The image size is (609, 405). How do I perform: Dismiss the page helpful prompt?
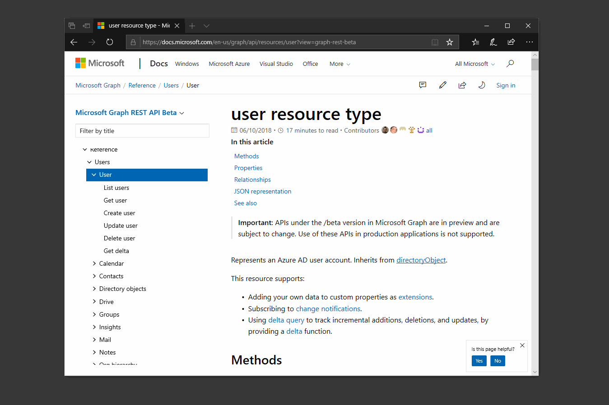(x=522, y=345)
